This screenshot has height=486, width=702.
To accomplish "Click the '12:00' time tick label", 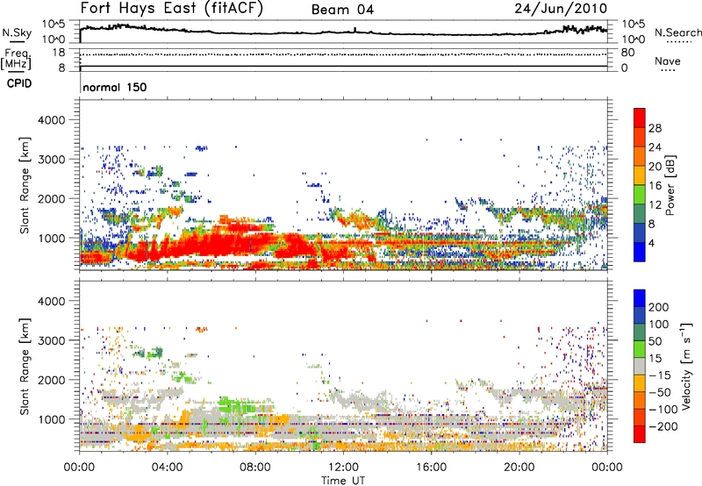I will click(343, 468).
